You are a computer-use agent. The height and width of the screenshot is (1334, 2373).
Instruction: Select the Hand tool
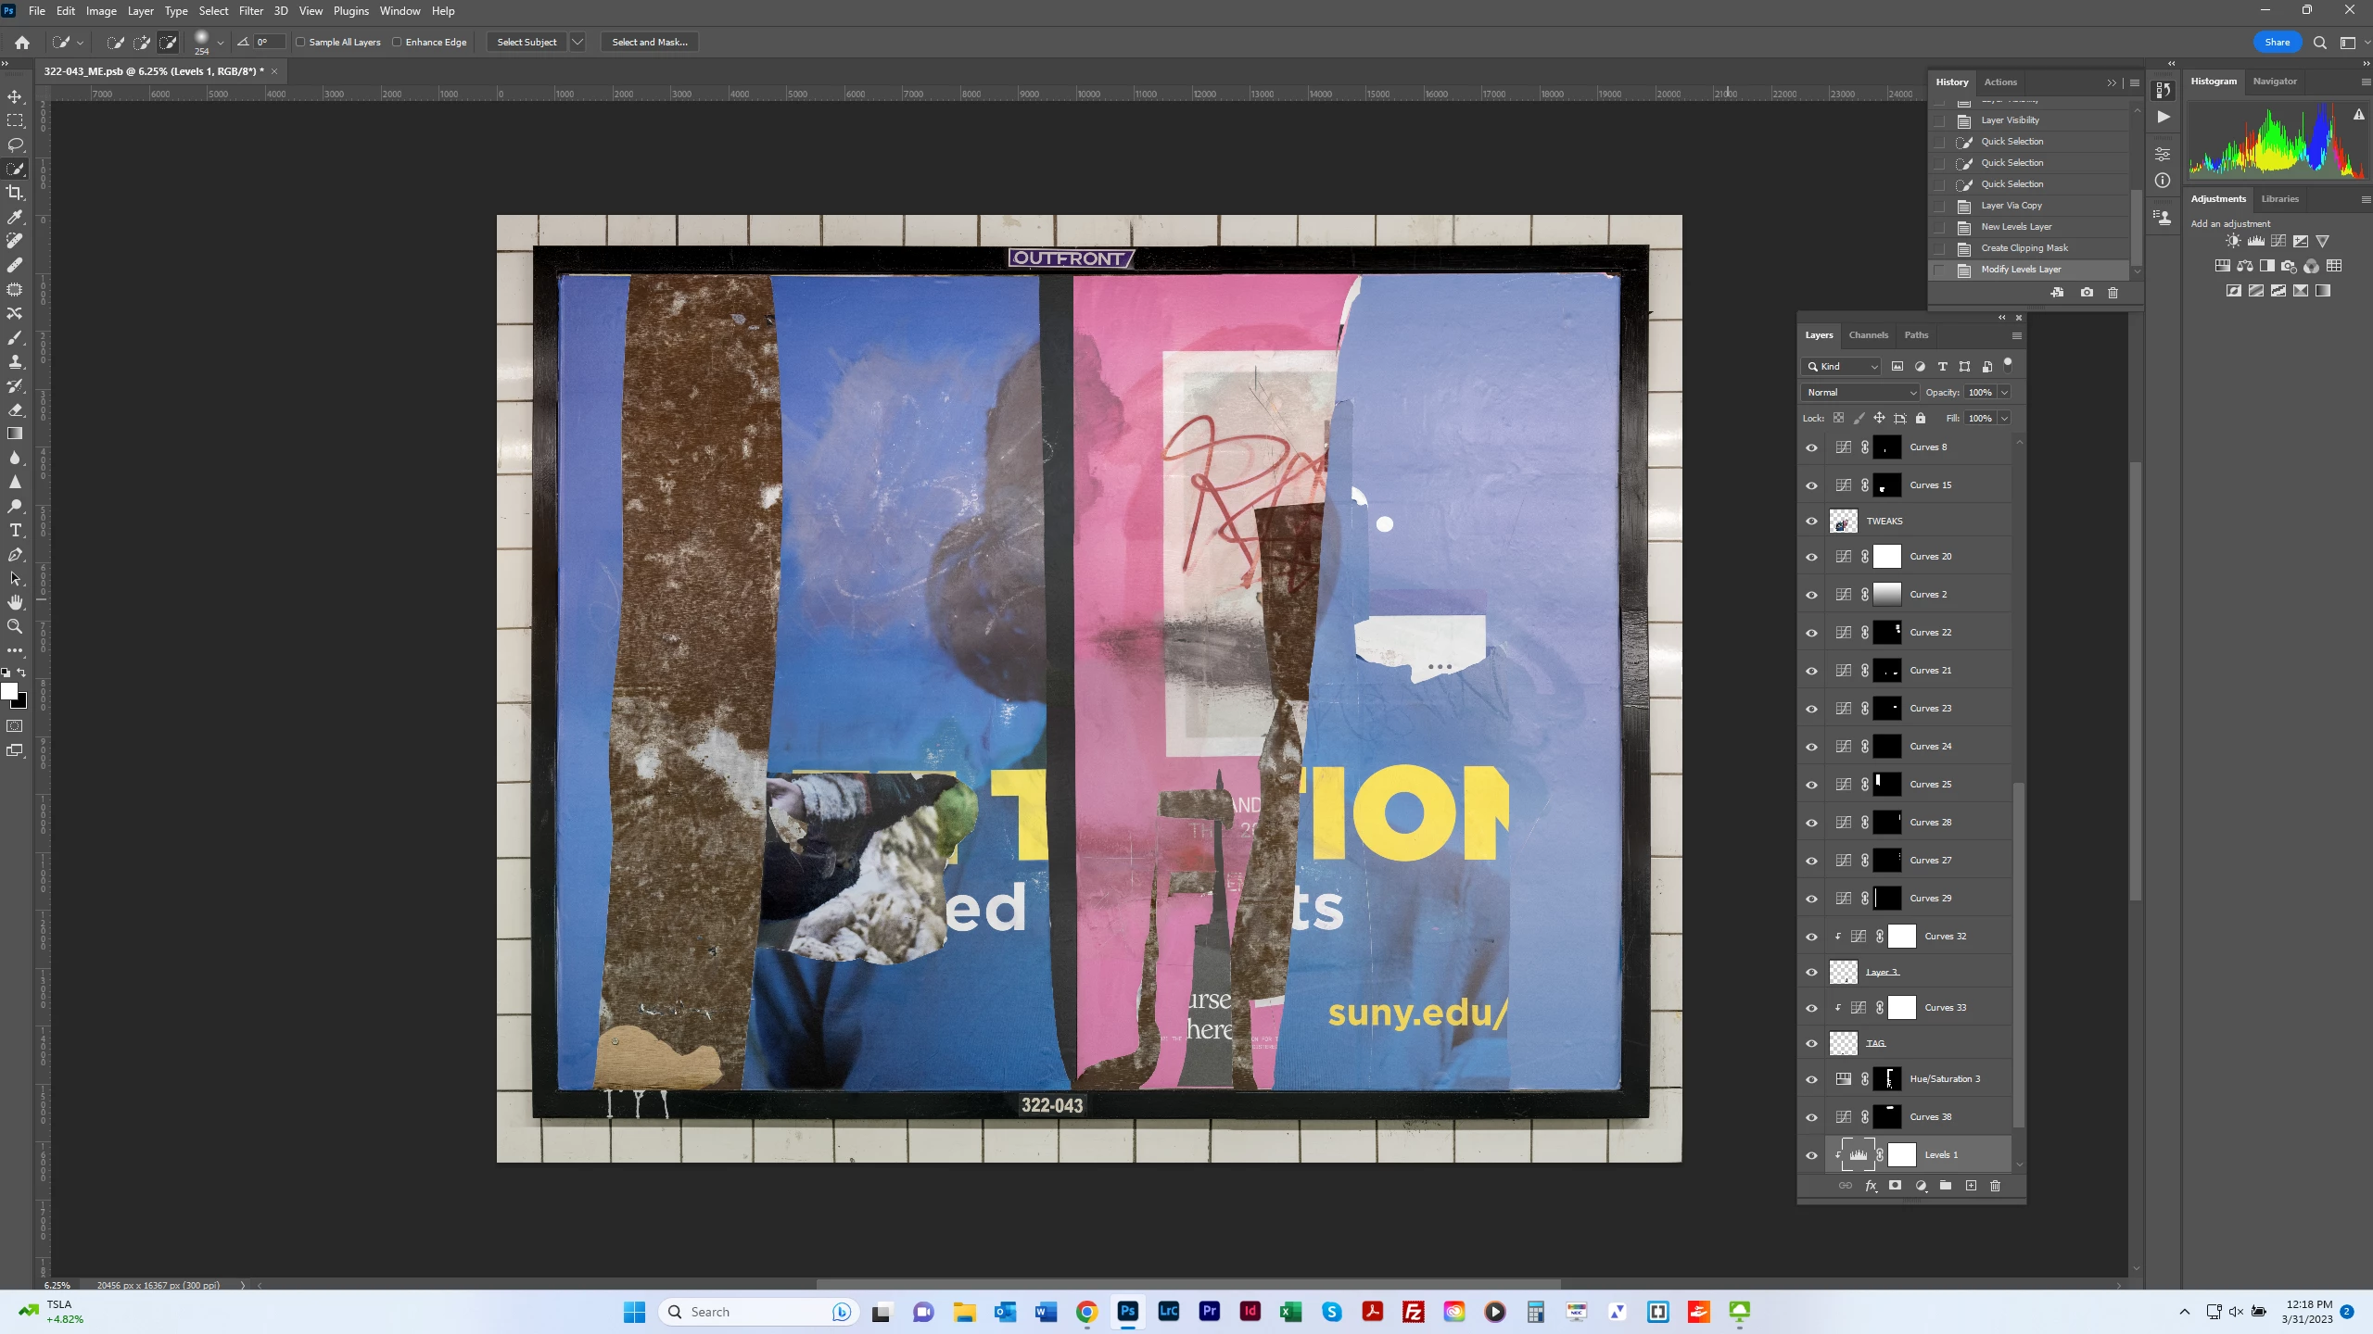pyautogui.click(x=15, y=602)
